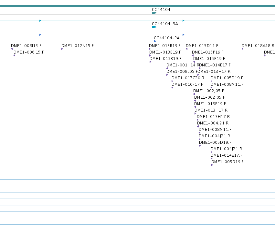Click the DME1-008L05.F feature label

182,72
